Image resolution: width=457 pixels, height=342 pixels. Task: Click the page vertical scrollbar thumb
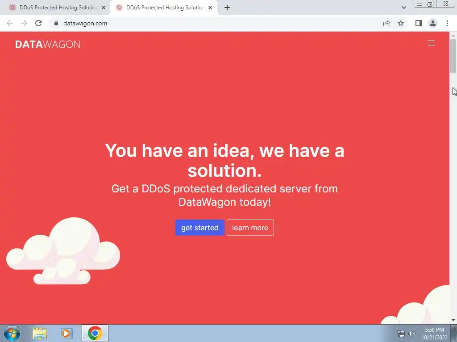pos(453,56)
